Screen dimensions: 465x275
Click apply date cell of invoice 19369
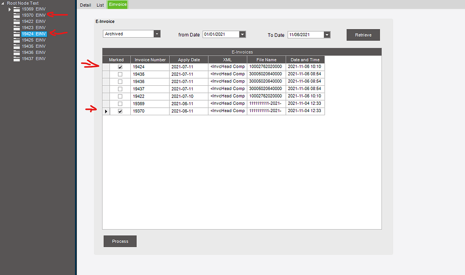[x=189, y=104]
